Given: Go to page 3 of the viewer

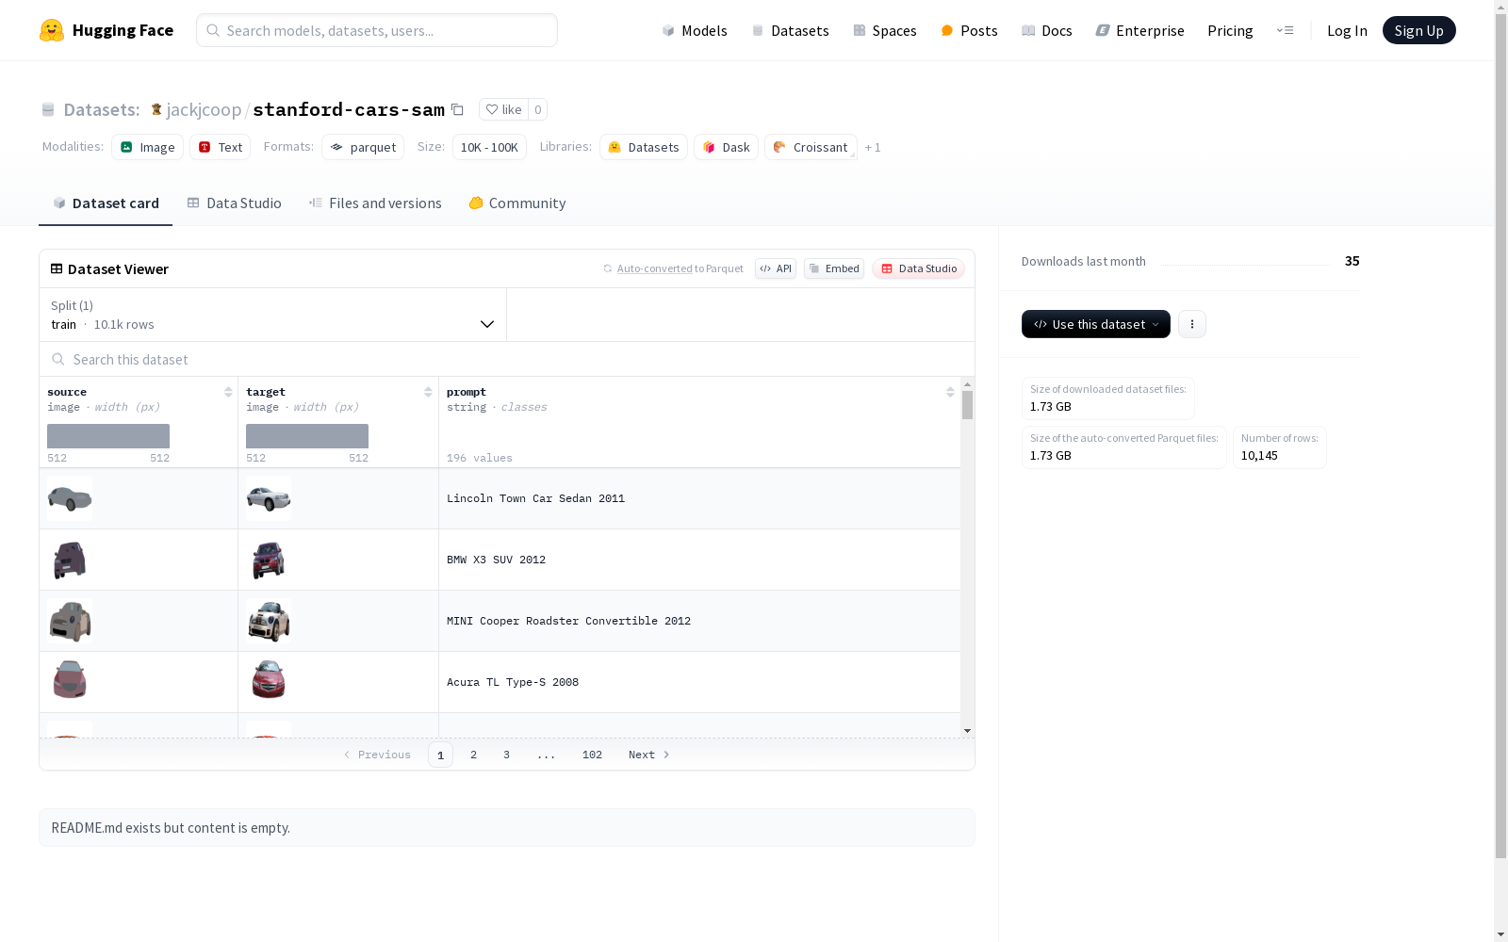Looking at the screenshot, I should coord(506,755).
